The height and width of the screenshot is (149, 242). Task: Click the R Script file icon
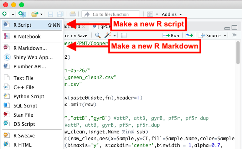tap(7, 24)
